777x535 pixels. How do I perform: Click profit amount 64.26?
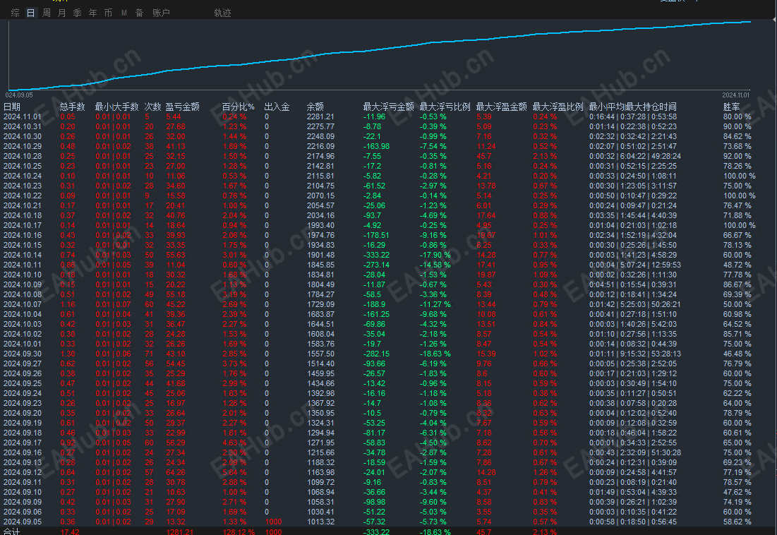[176, 473]
